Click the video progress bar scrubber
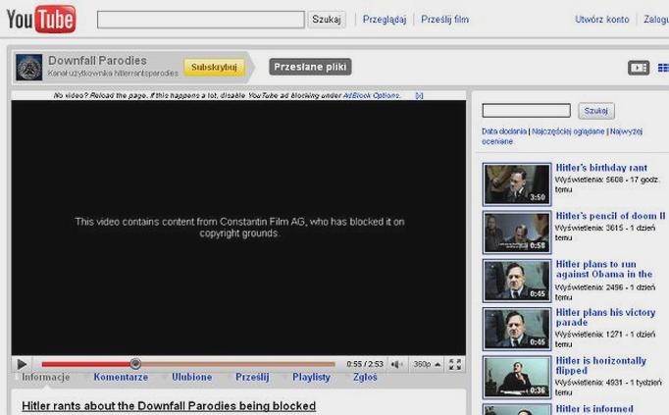669x415 pixels. pyautogui.click(x=135, y=364)
